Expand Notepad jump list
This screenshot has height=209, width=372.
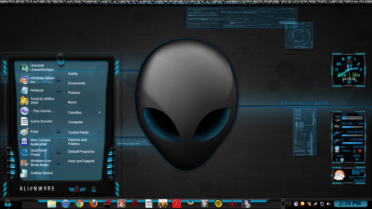click(58, 91)
